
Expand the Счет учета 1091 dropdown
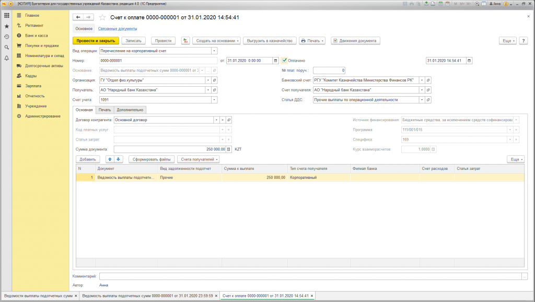click(x=214, y=100)
